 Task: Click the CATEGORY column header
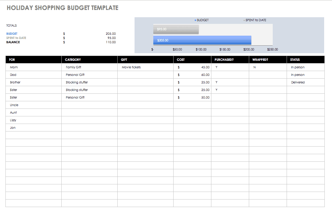tap(90, 60)
